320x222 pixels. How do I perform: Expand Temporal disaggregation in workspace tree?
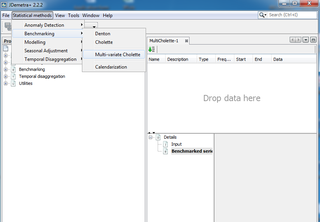[x=5, y=76]
